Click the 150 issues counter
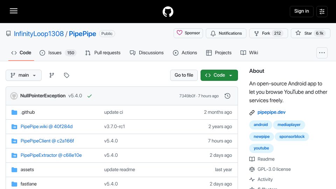 click(x=70, y=53)
